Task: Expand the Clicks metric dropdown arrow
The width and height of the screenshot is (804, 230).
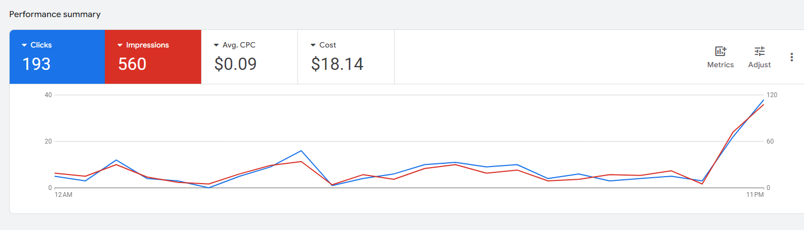Action: (24, 45)
